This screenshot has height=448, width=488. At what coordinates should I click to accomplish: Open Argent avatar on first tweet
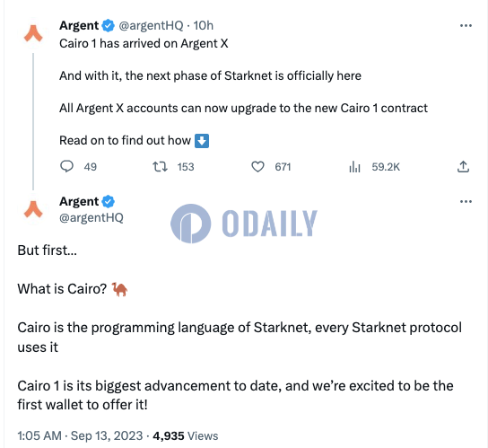(x=33, y=33)
